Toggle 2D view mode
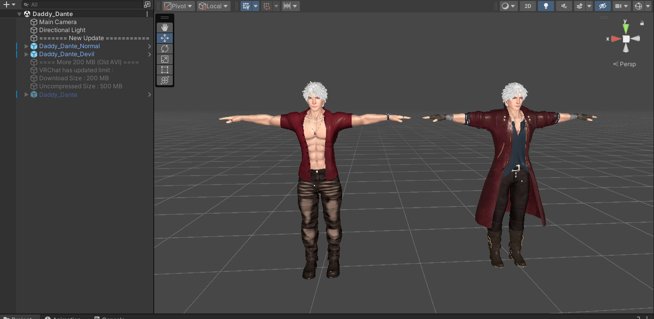The width and height of the screenshot is (654, 319). [x=527, y=6]
